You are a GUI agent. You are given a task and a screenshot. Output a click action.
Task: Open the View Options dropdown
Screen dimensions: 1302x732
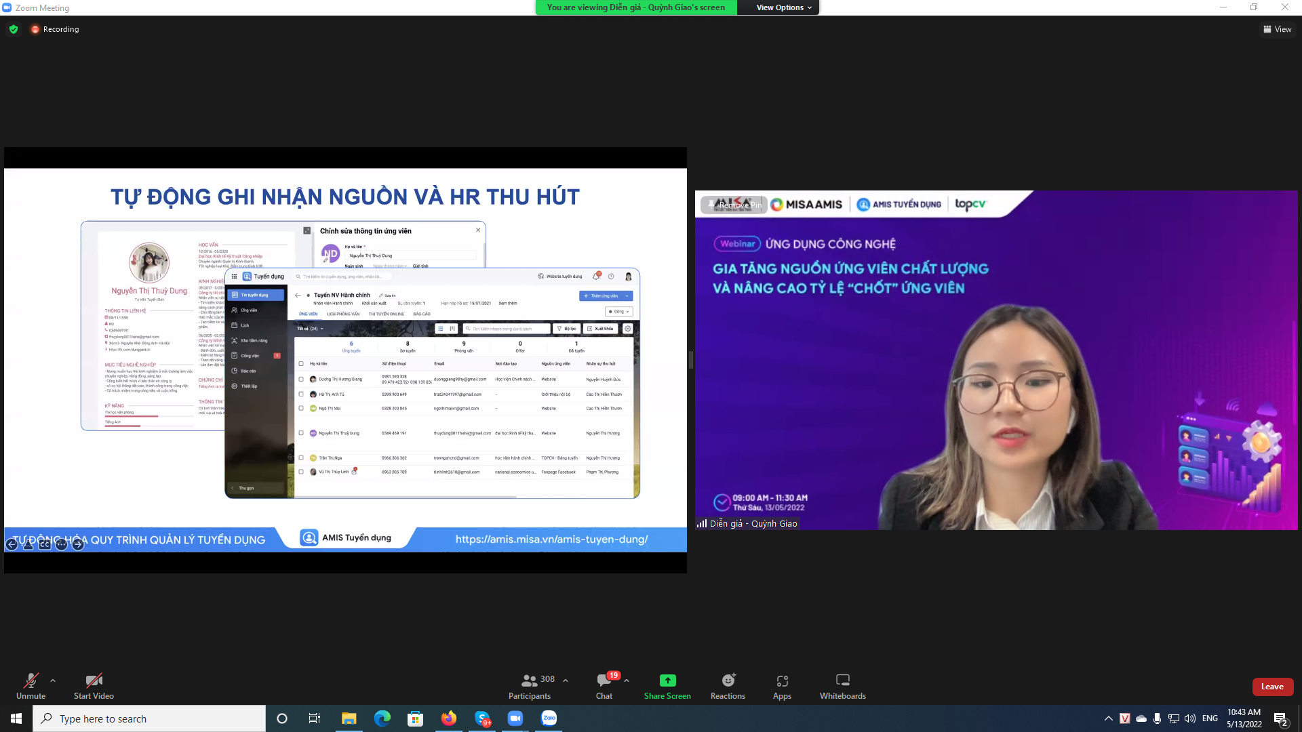(x=784, y=7)
